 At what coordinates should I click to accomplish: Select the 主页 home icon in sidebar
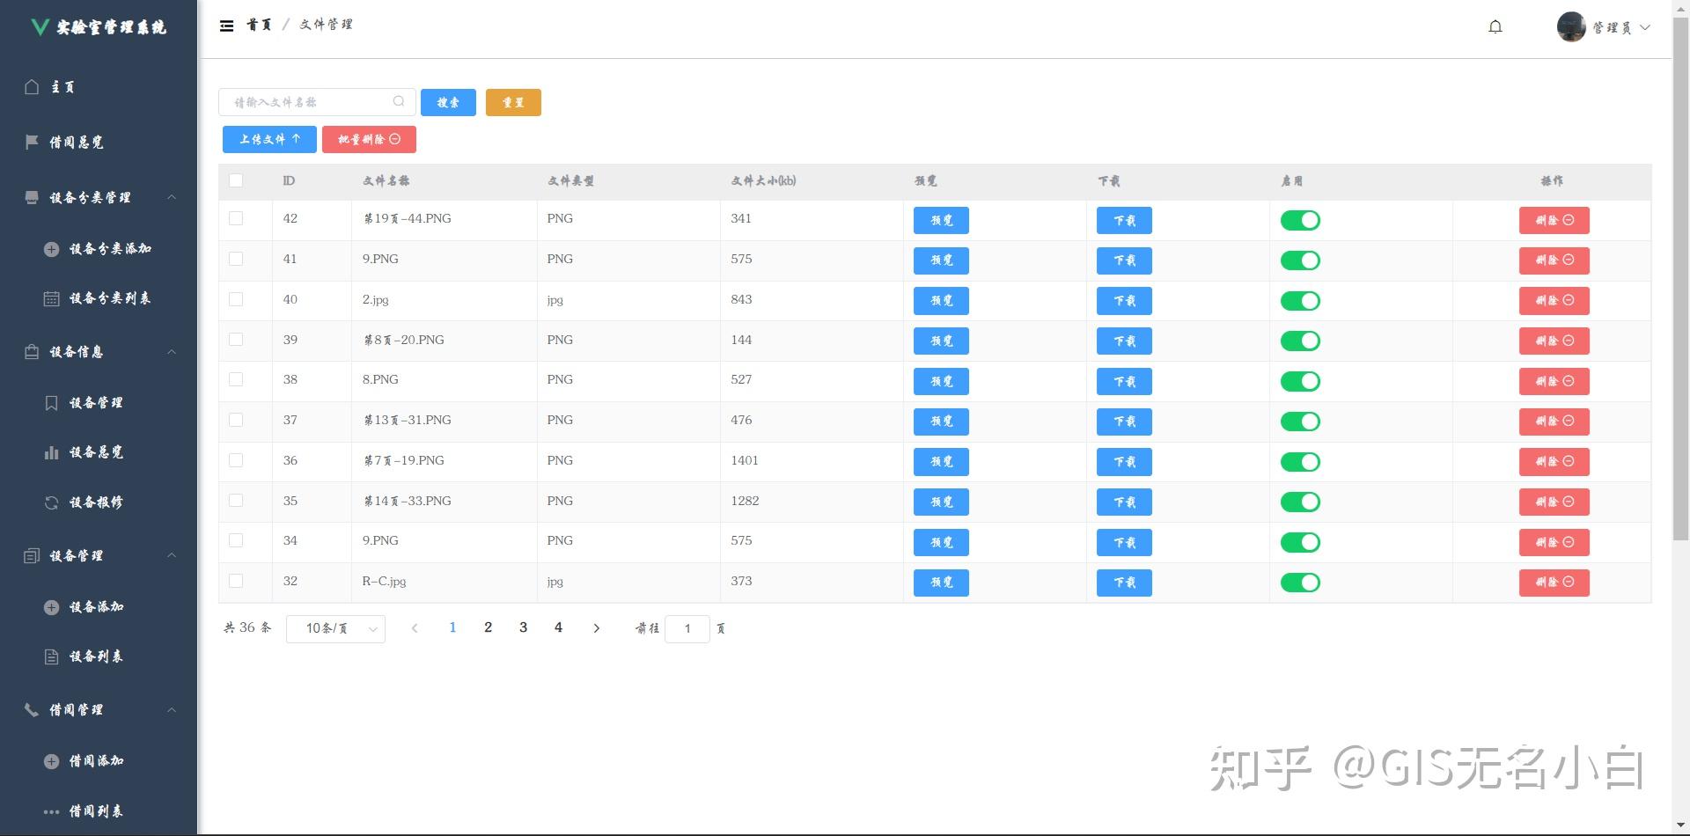point(32,86)
